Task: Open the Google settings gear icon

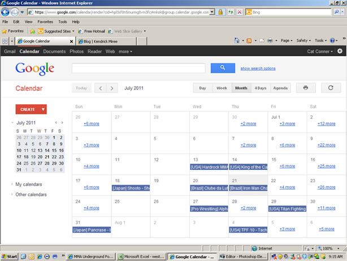Action: 340,51
